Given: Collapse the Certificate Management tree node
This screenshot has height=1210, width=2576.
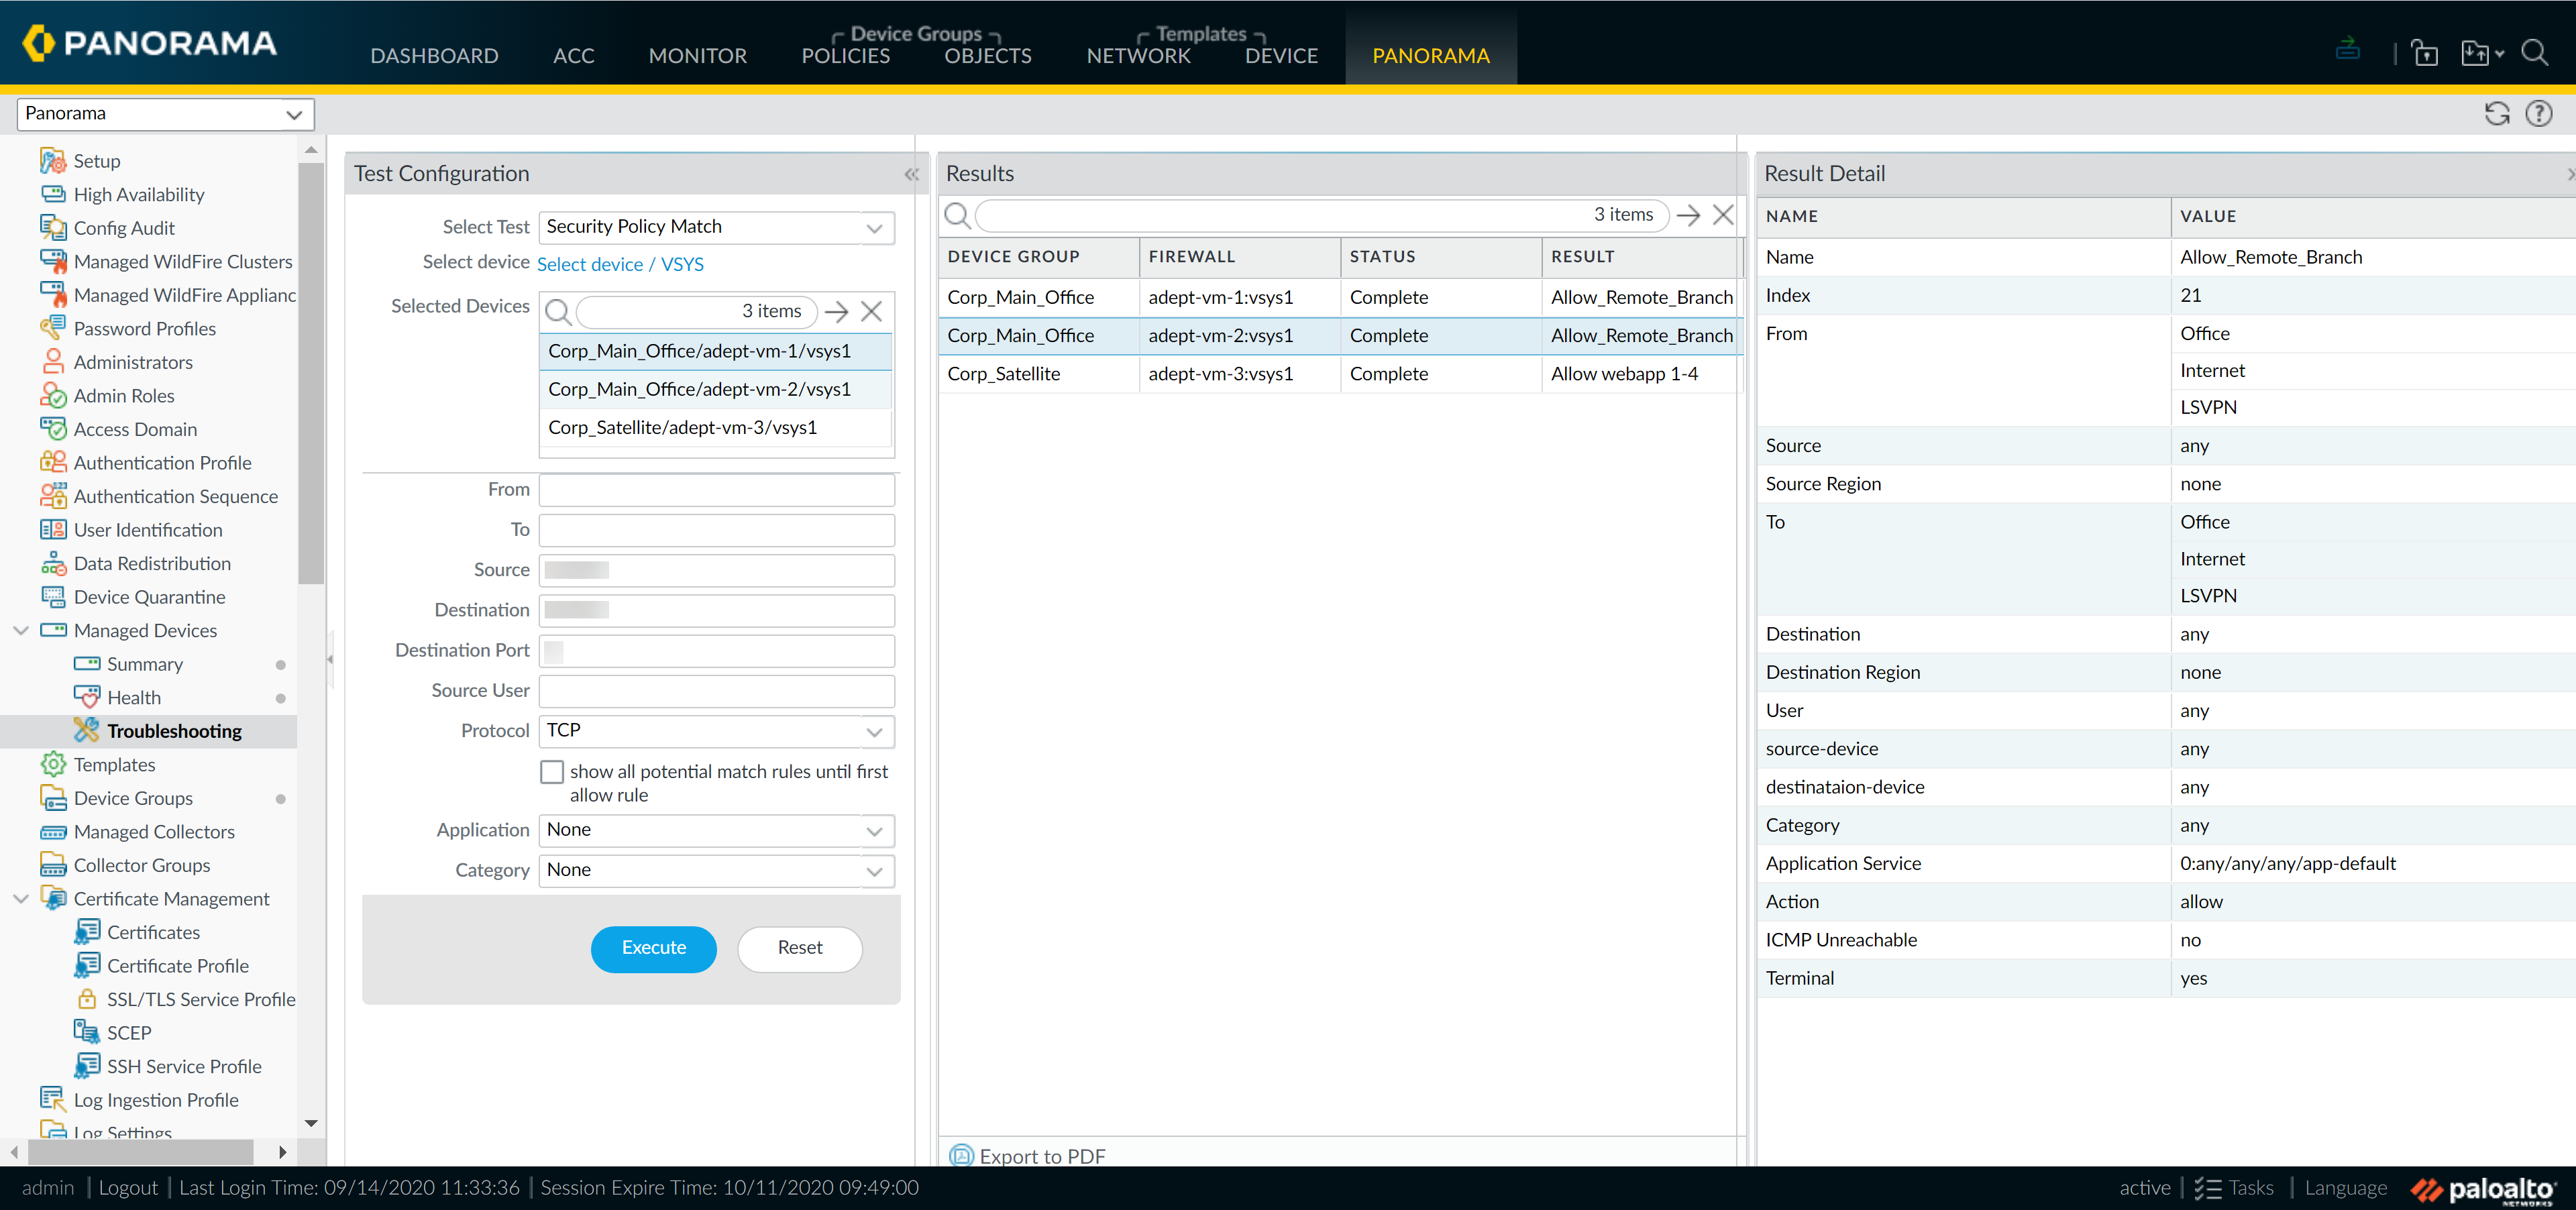Looking at the screenshot, I should [x=21, y=899].
